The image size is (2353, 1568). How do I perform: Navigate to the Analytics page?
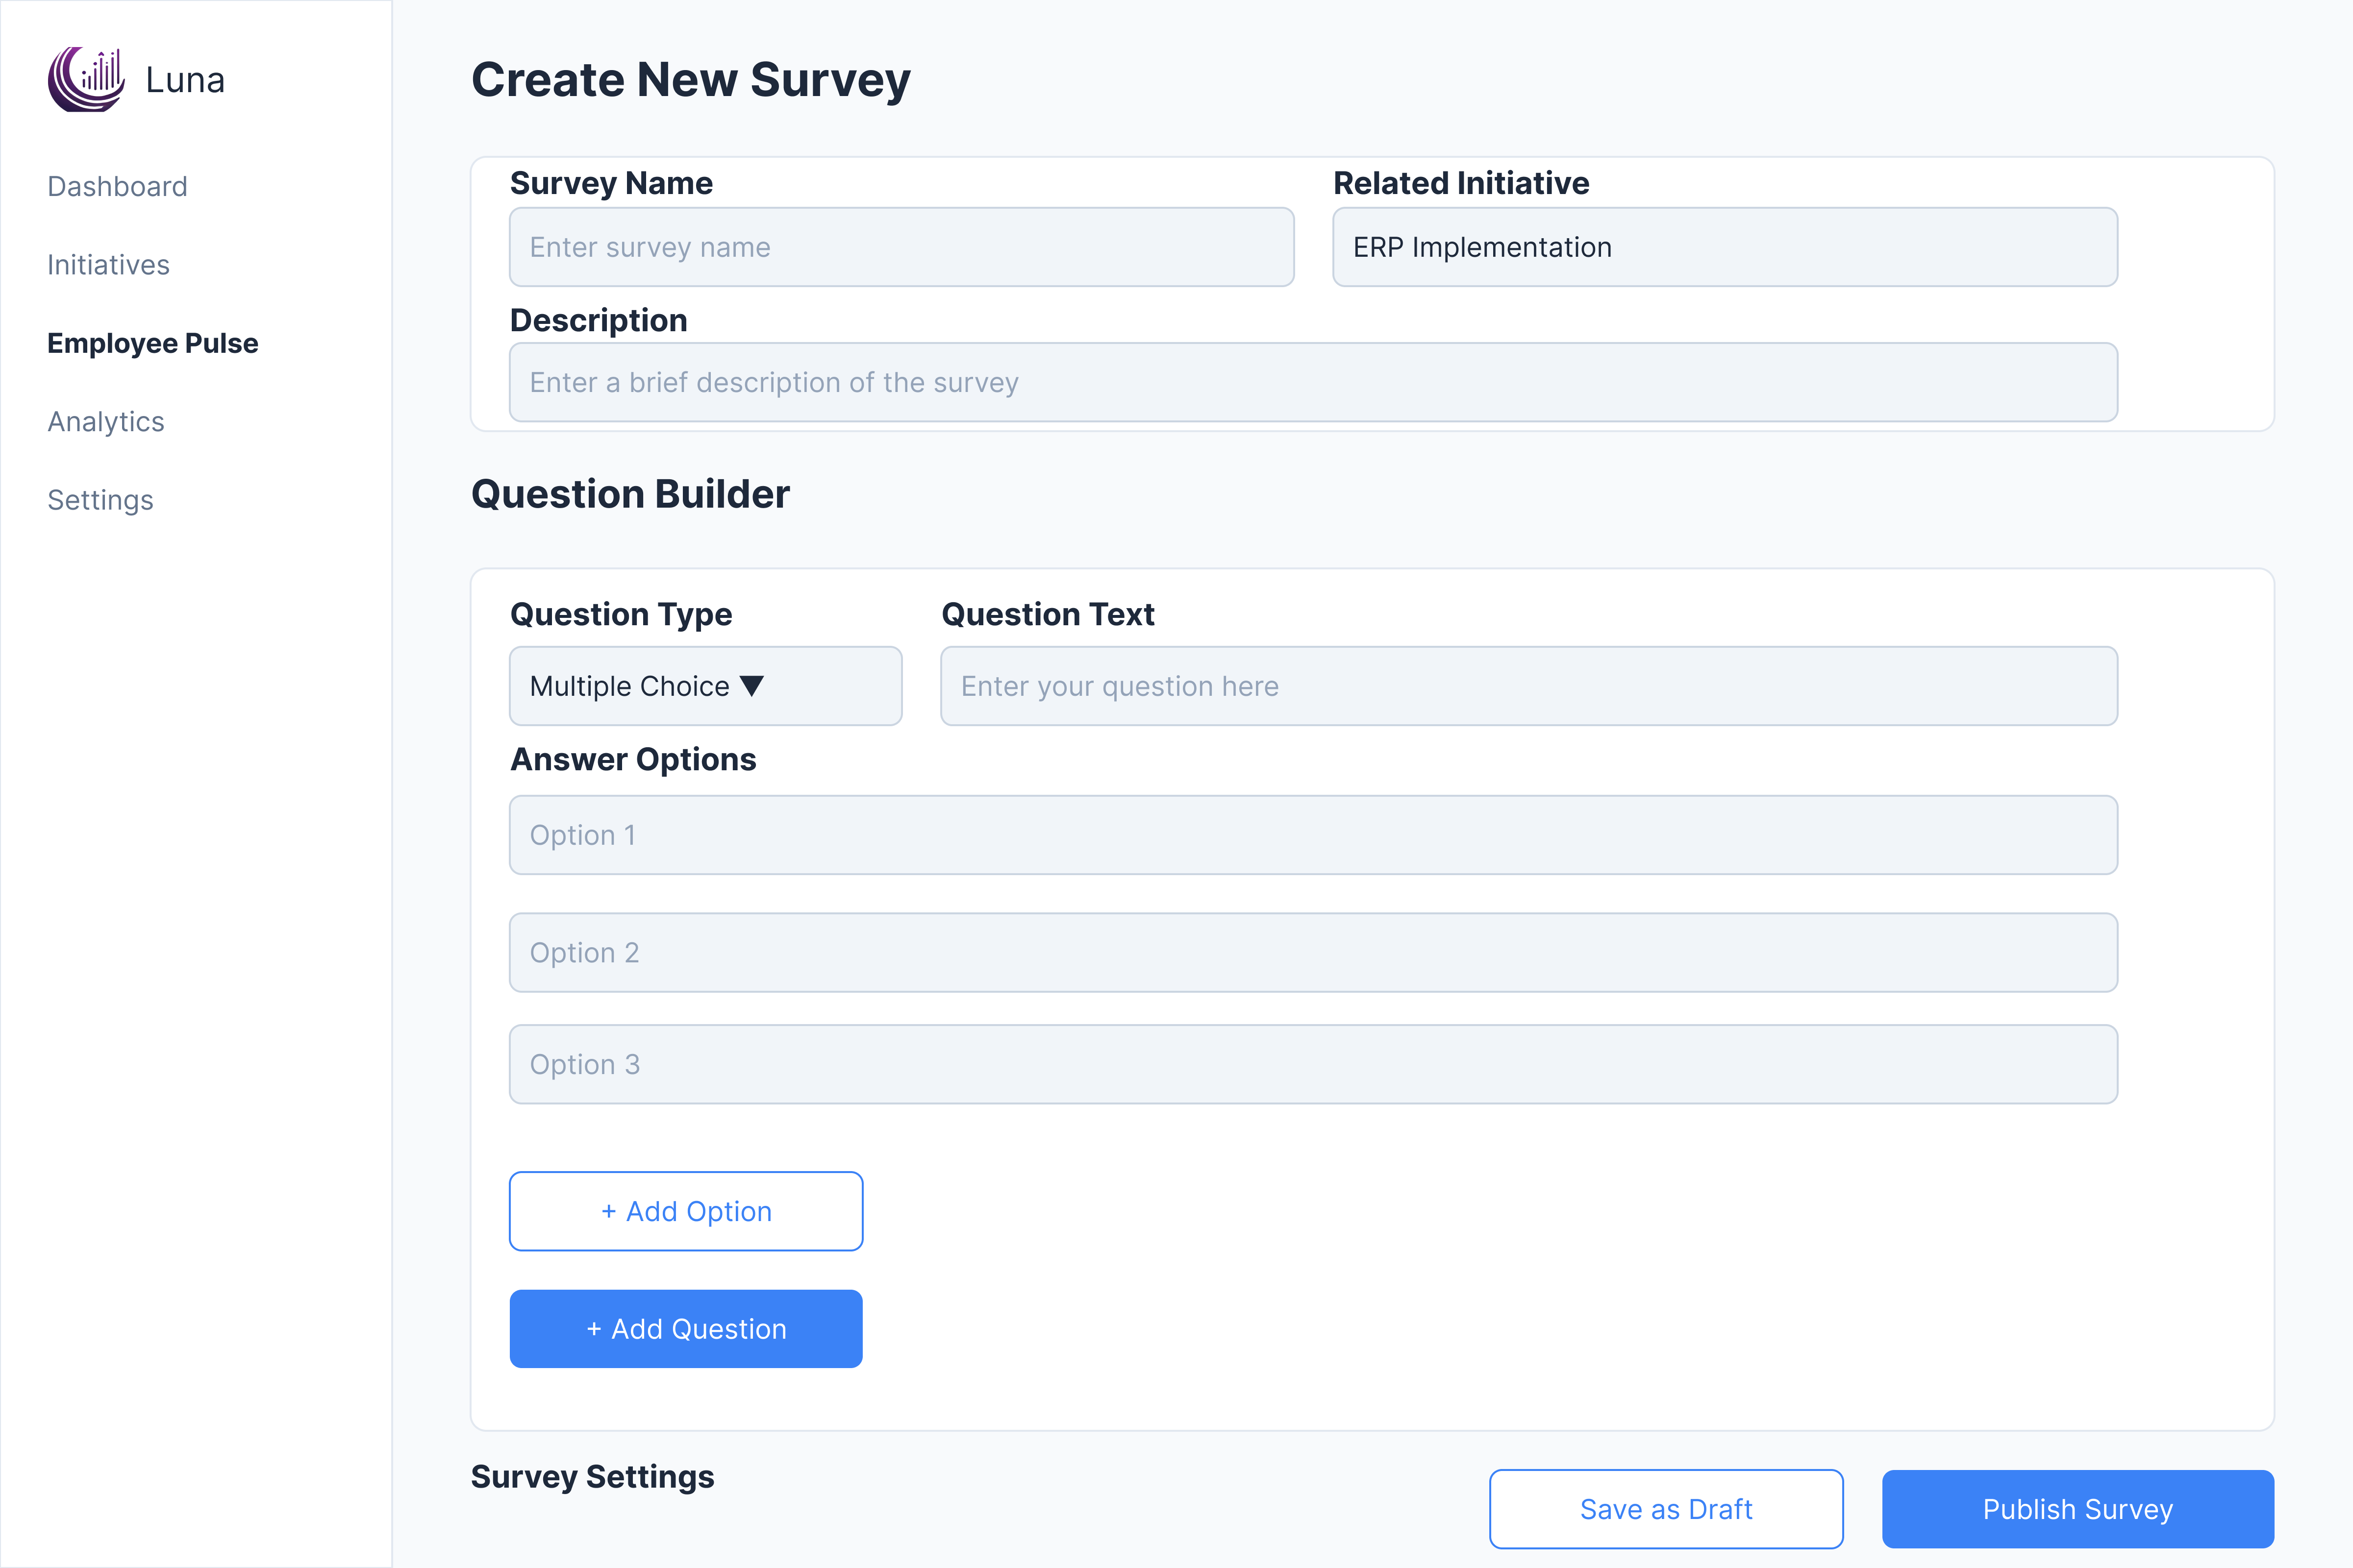pos(106,422)
